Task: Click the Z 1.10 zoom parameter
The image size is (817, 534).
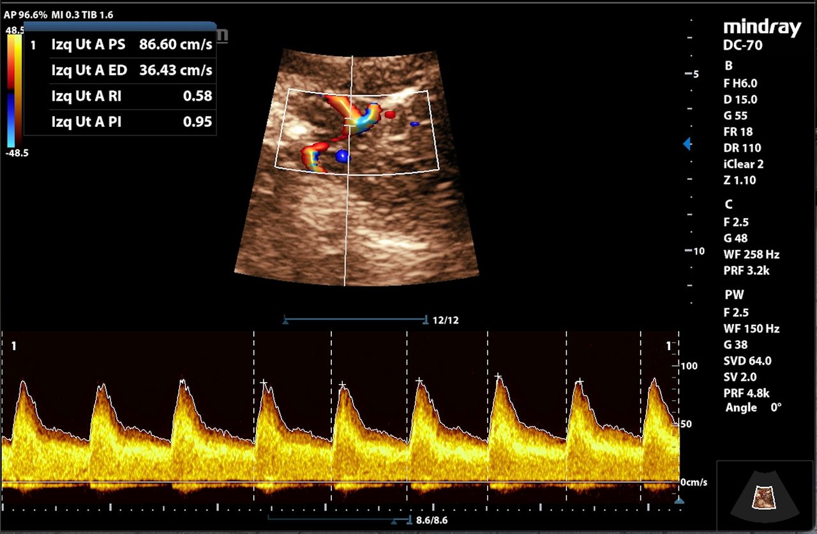Action: coord(740,180)
